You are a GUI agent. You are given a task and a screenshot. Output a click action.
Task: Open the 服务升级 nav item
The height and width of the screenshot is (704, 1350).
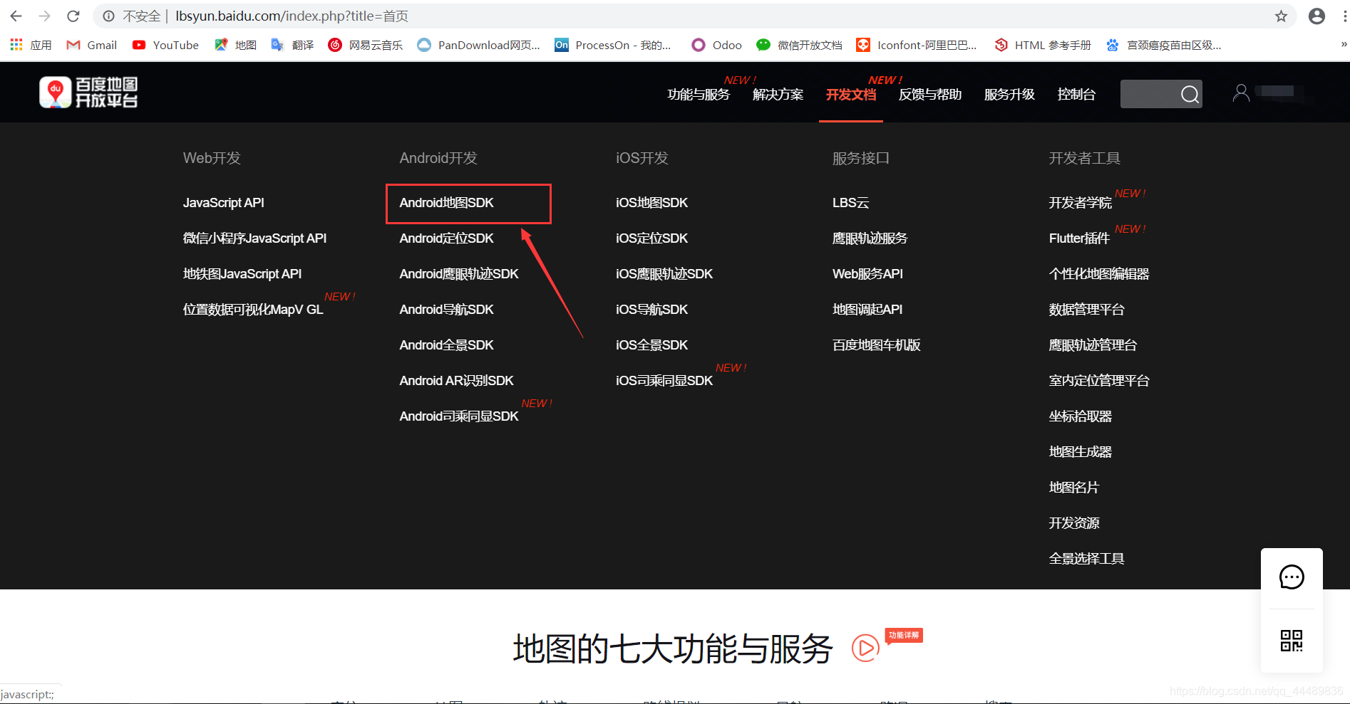click(1009, 95)
